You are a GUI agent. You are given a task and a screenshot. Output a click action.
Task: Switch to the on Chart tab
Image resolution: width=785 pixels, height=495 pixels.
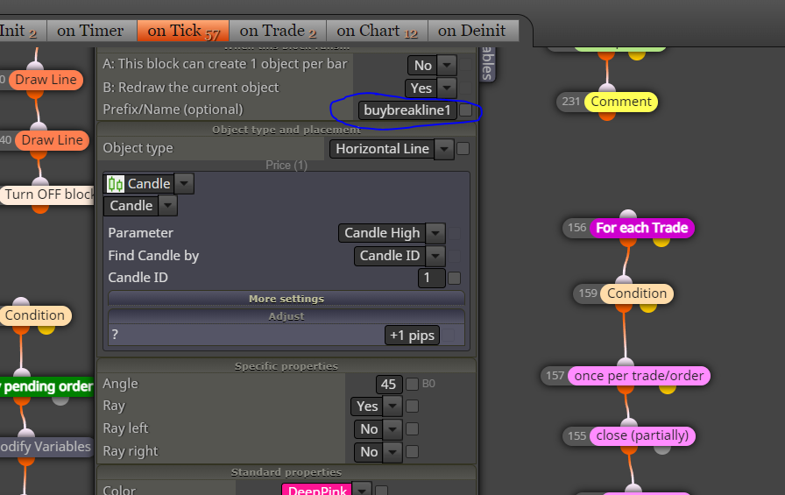[x=377, y=31]
